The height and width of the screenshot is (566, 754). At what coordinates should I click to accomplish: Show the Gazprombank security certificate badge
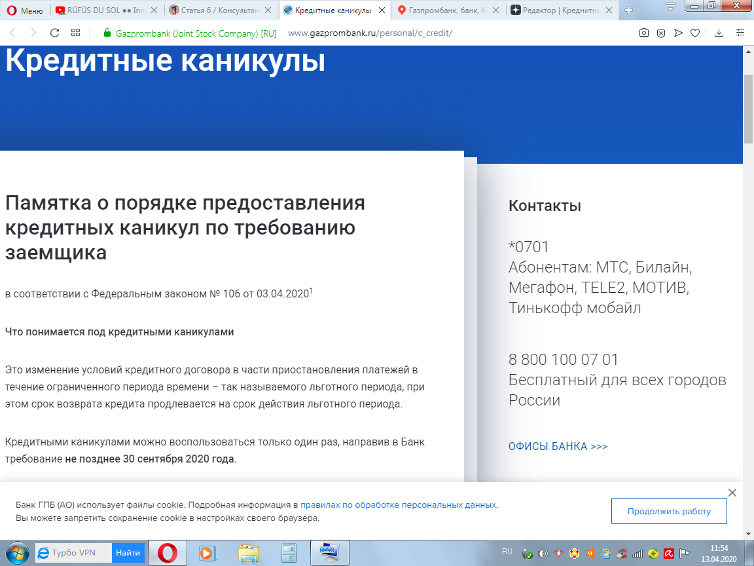(190, 33)
